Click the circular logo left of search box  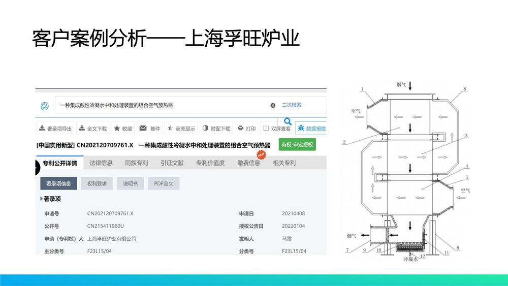[44, 106]
